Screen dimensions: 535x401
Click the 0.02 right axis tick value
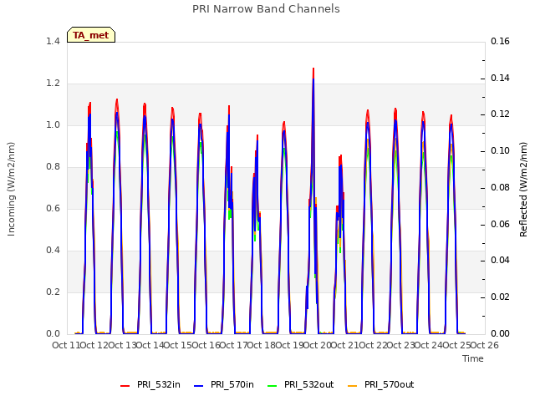tap(500, 297)
